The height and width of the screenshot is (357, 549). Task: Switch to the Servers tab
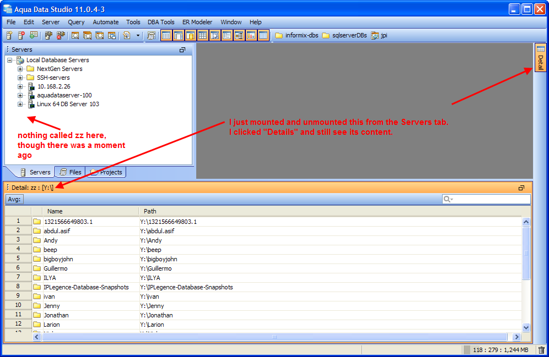pos(35,172)
